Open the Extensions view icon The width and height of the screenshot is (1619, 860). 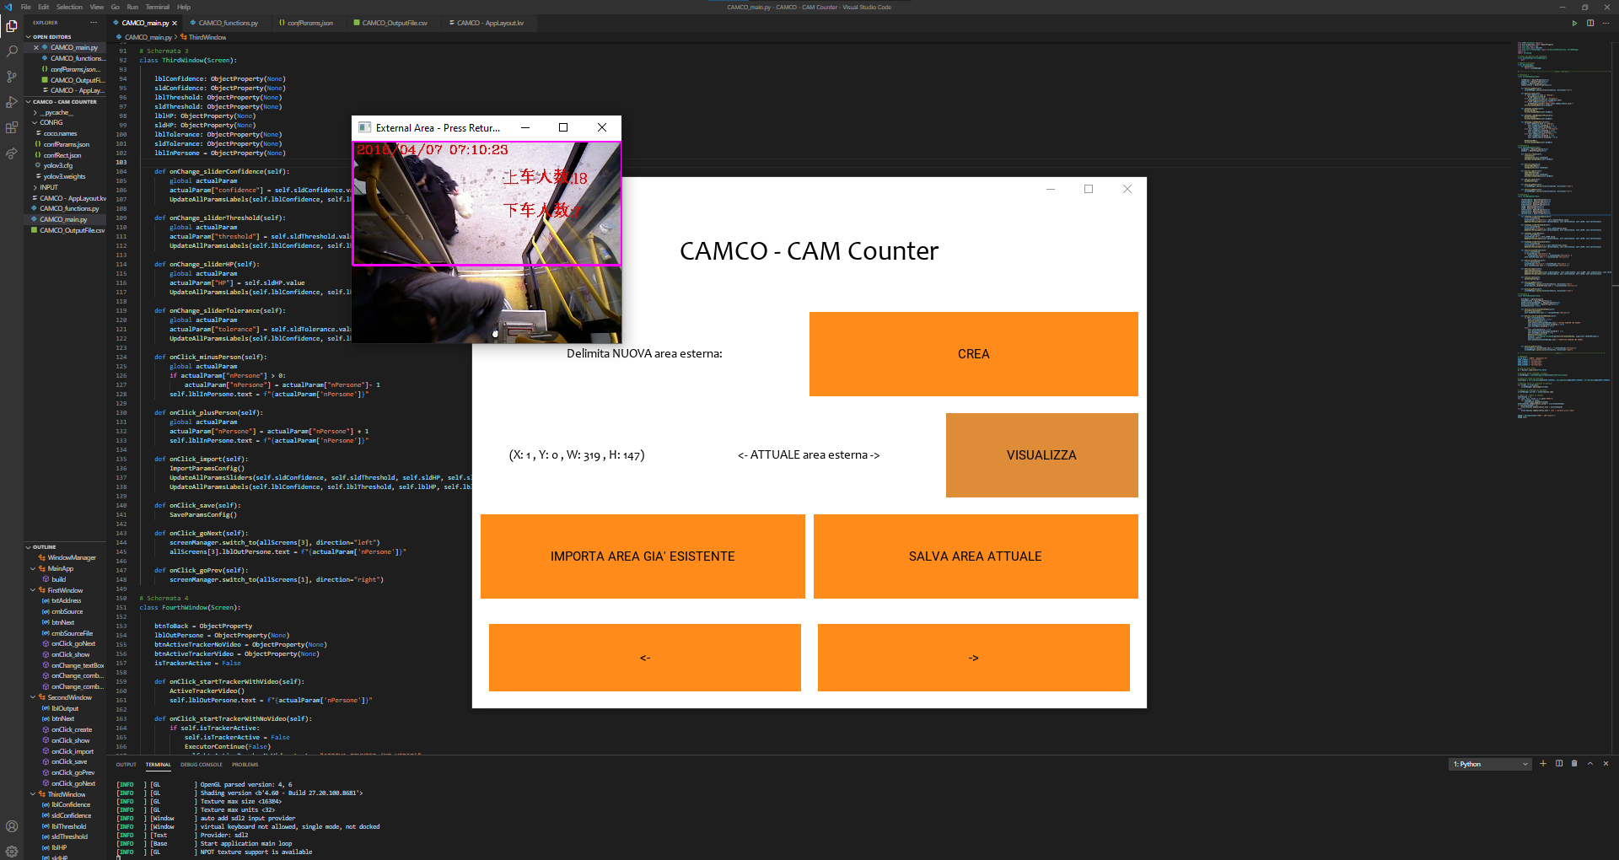point(12,128)
